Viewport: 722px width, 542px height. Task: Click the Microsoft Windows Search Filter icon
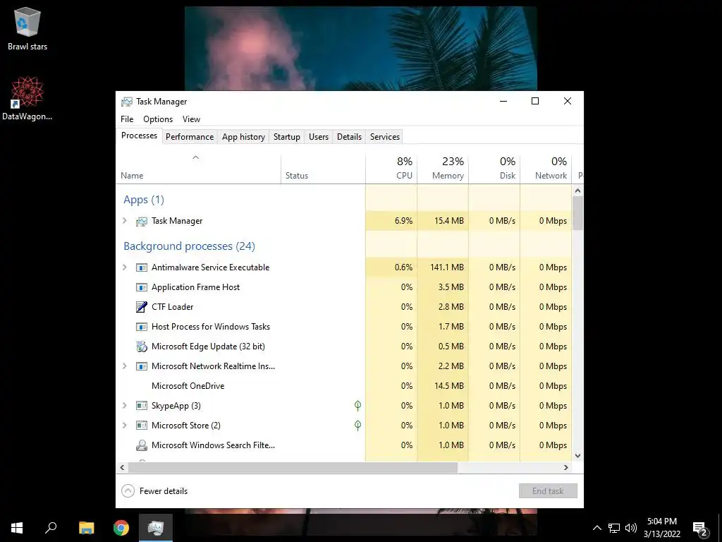141,445
